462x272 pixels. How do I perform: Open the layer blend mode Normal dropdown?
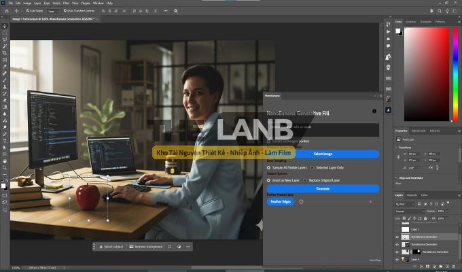coord(406,211)
